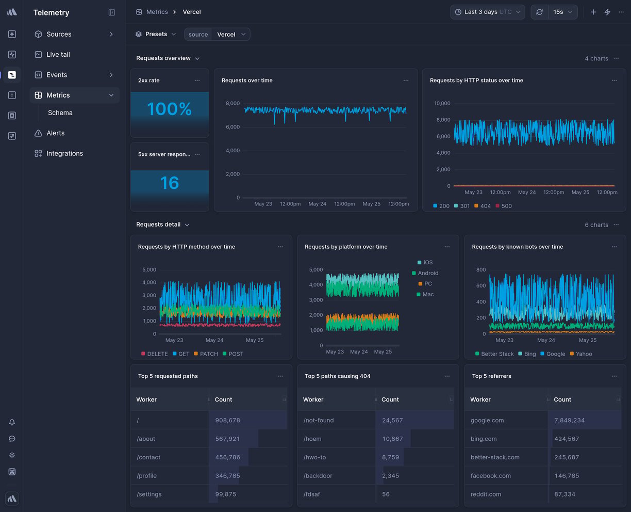Click the chat bubble icon in left rail
Viewport: 631px width, 512px height.
click(x=12, y=439)
